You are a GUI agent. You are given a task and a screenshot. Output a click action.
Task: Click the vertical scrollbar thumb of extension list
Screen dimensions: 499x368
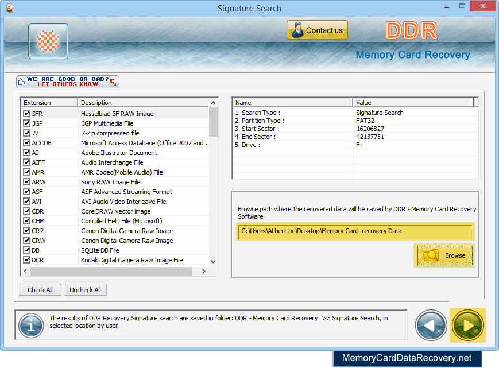point(213,122)
